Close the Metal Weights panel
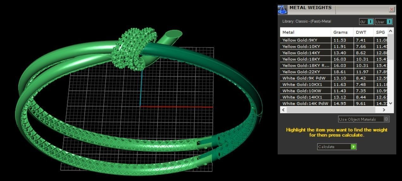This screenshot has height=181, width=402. click(392, 9)
